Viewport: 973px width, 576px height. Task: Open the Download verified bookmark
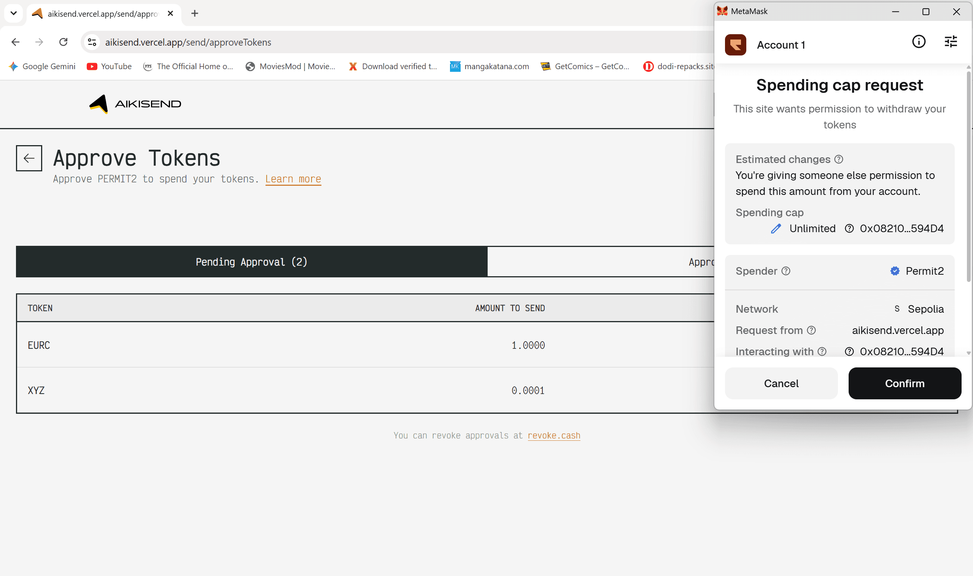click(393, 66)
